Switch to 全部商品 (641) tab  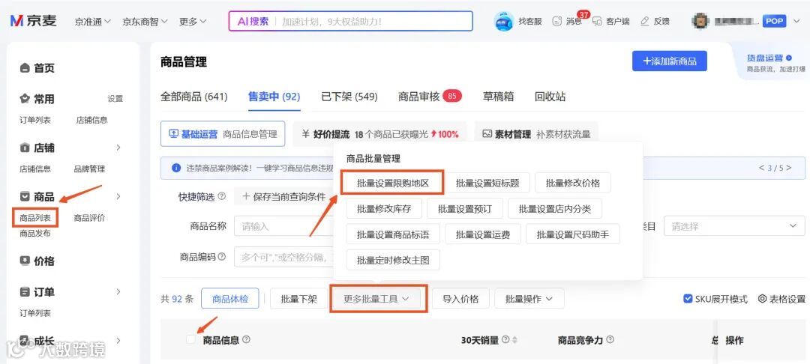tap(193, 97)
